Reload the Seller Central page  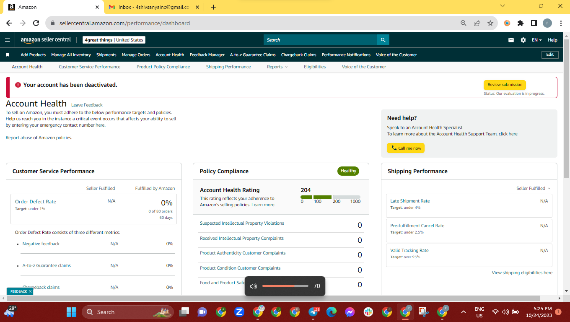click(36, 23)
